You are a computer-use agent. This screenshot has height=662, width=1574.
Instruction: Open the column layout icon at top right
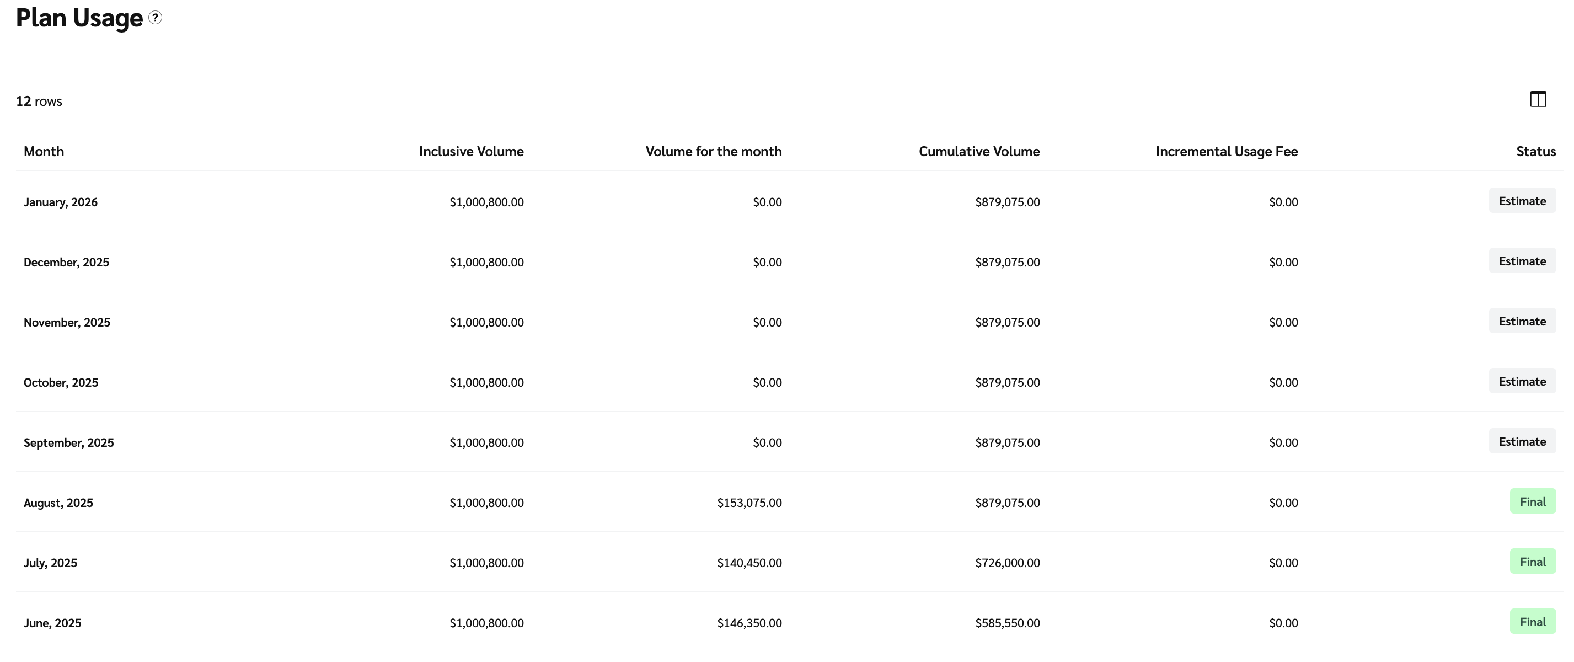(x=1538, y=99)
